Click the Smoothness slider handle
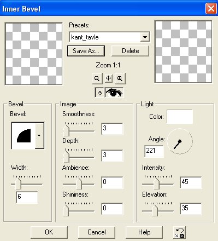218x241 pixels. pos(66,130)
